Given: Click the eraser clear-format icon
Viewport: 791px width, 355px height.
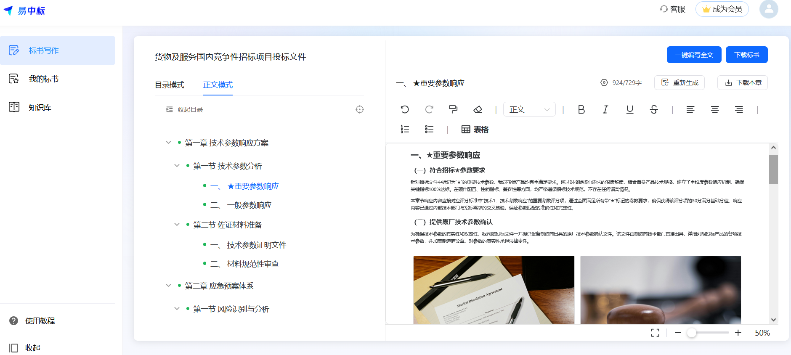Looking at the screenshot, I should (x=478, y=109).
